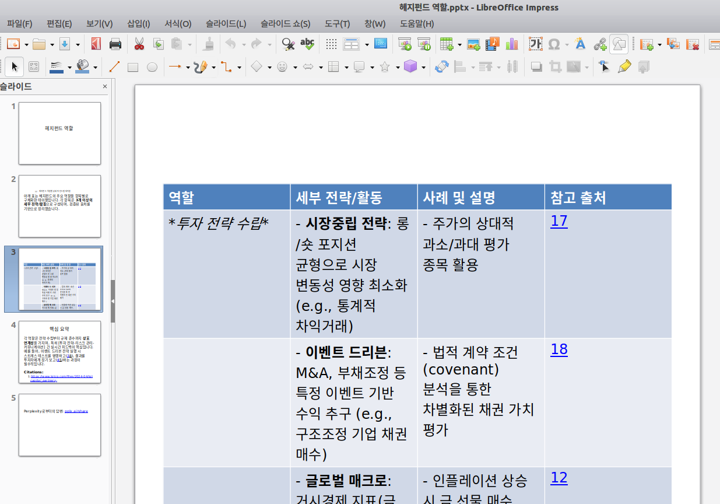Expand the Insert Table dropdown arrow

click(x=459, y=44)
